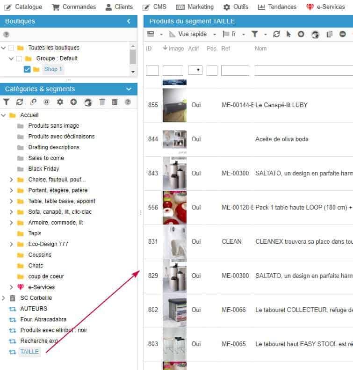Sort by the Ref column header
The width and height of the screenshot is (353, 370).
226,49
